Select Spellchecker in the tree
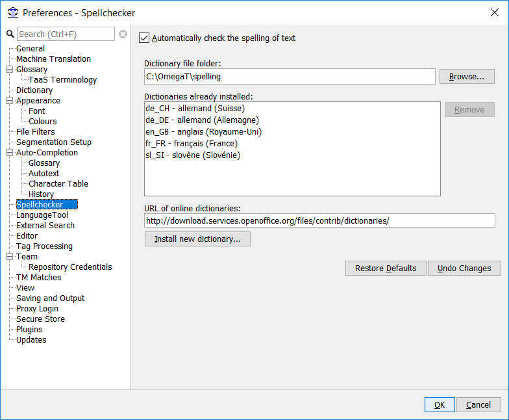The height and width of the screenshot is (420, 509). 47,204
